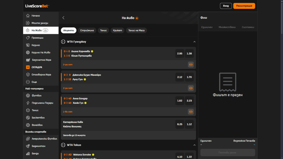Viewport: 283px width, 159px height.
Task: Open Моите залози bet slip icon
Action: click(x=28, y=23)
